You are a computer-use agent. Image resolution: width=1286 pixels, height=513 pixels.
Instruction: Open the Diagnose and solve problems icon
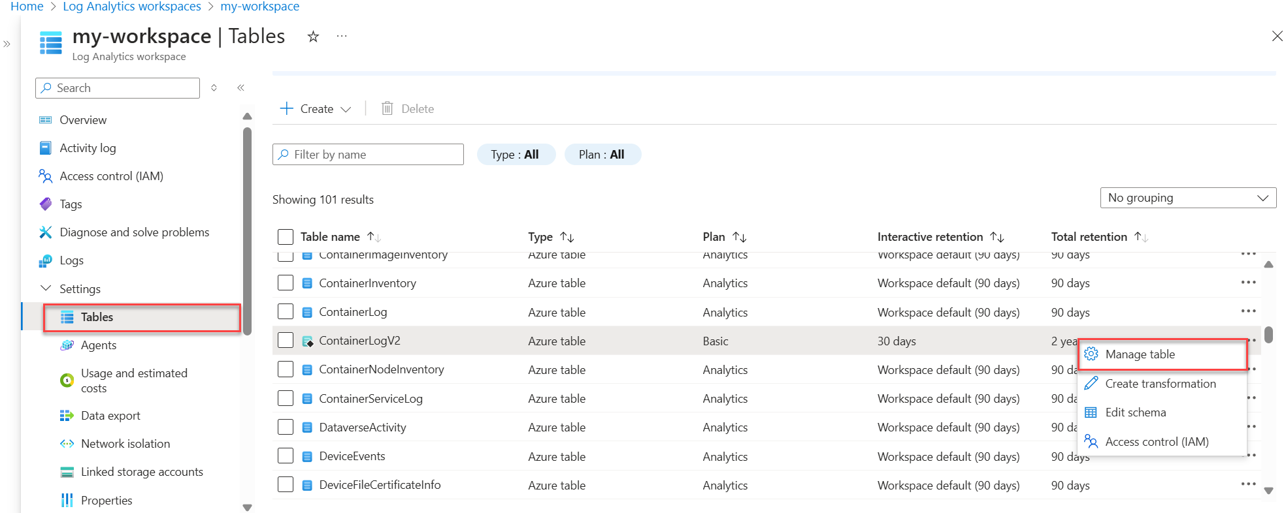[45, 232]
